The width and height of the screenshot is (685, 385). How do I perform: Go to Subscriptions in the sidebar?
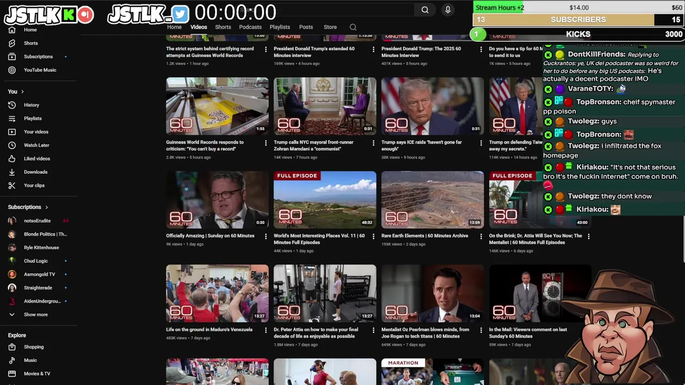37,57
